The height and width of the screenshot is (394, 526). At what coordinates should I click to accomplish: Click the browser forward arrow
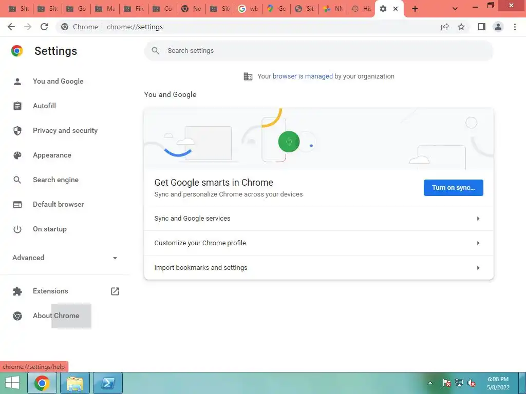coord(28,27)
